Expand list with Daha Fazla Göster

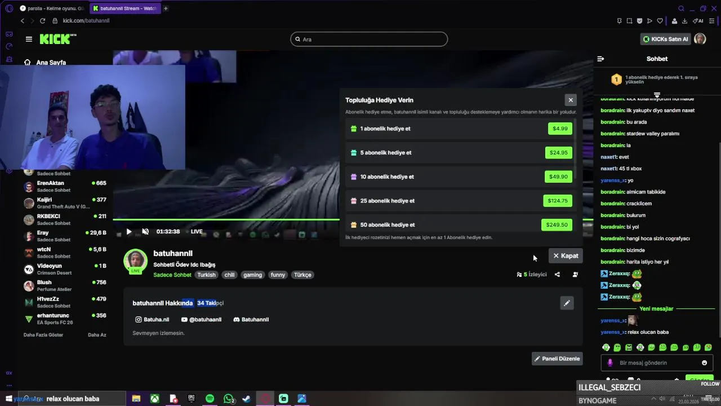click(43, 335)
